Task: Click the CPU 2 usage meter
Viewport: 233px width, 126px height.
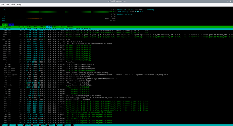Action: coord(59,14)
